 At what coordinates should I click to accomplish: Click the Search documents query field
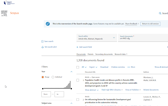[x=143, y=38]
